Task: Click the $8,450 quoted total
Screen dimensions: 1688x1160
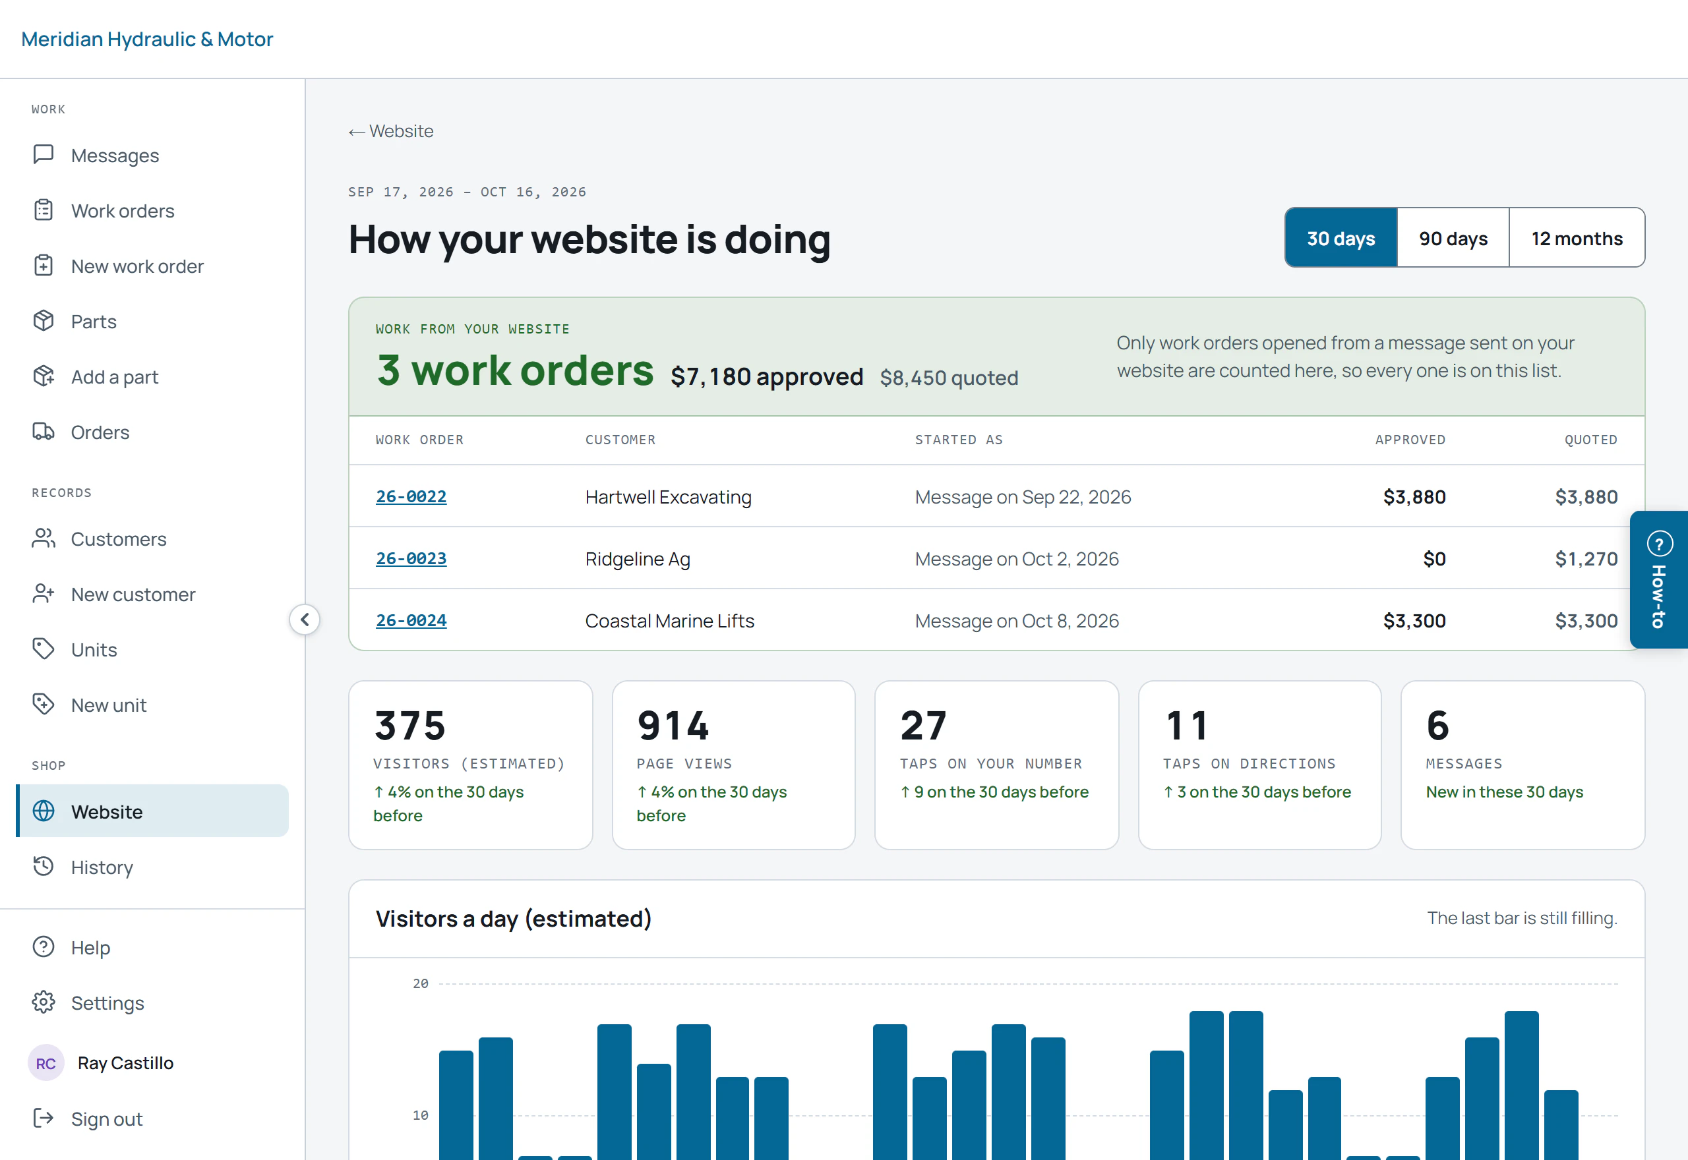Action: (x=949, y=378)
